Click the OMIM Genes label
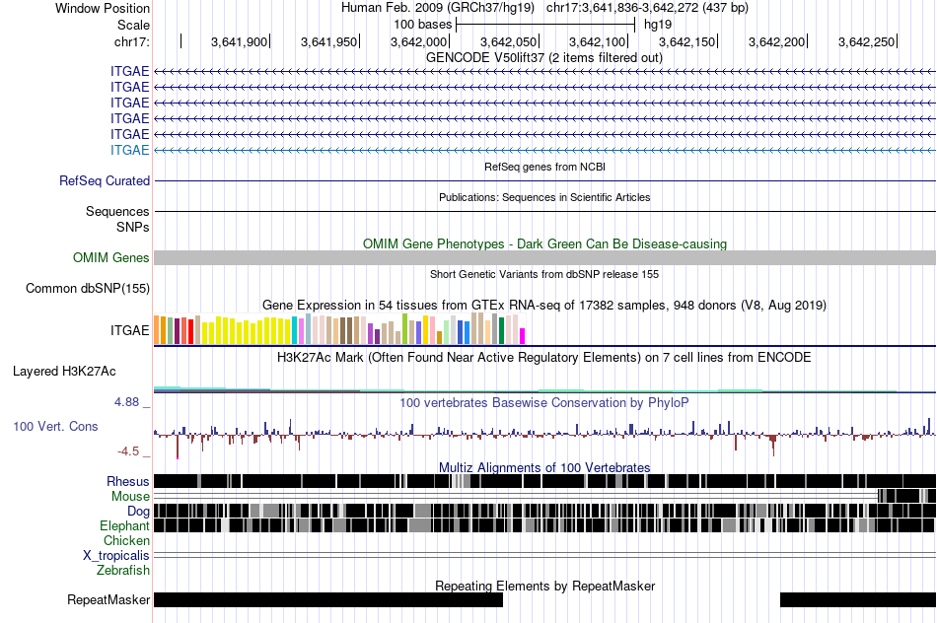The image size is (937, 623). [x=111, y=257]
